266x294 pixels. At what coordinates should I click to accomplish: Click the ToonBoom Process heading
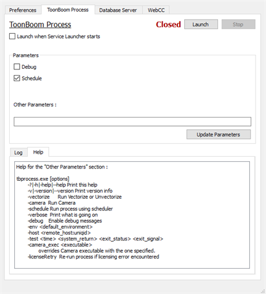[x=40, y=25]
